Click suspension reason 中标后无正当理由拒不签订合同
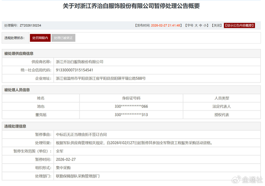Screen dimensions: 265x186 tap(81, 135)
